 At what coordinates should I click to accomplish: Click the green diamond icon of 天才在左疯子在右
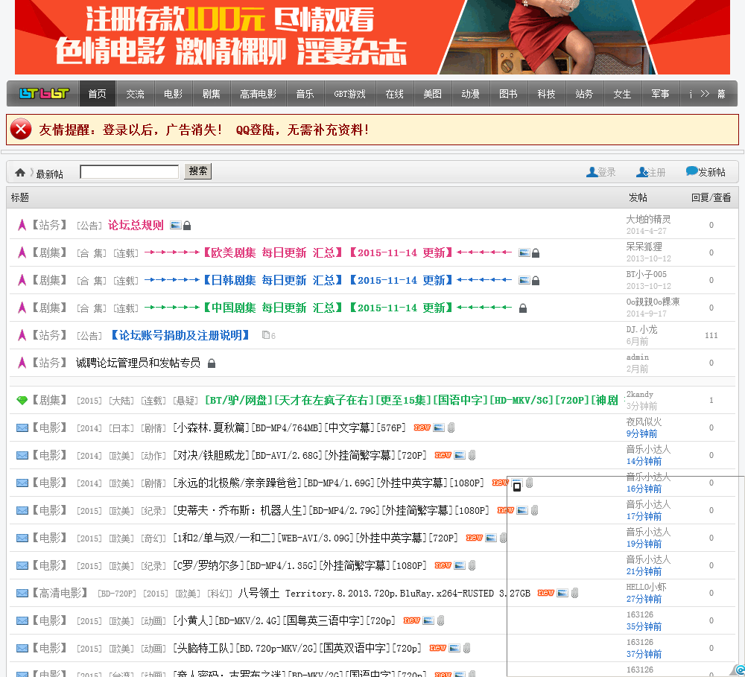pos(22,401)
